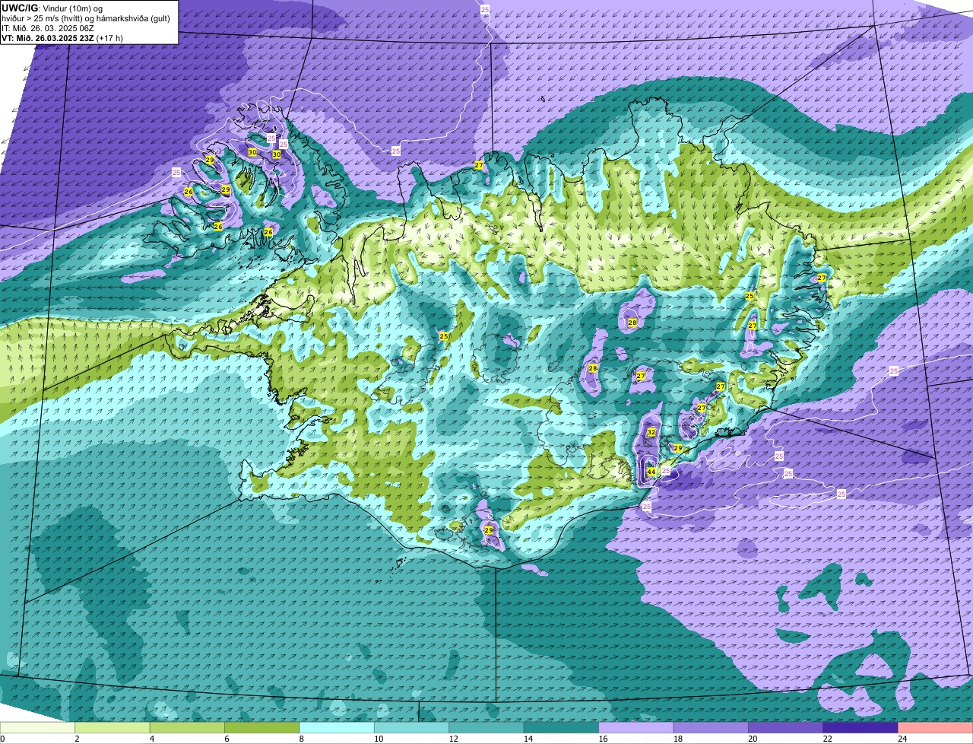
Task: Select the 2–4 m/s legend color band
Action: tap(113, 727)
